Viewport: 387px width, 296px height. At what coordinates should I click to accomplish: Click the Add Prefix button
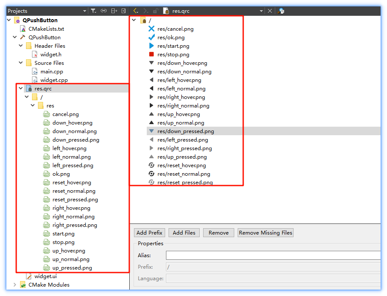pyautogui.click(x=149, y=233)
